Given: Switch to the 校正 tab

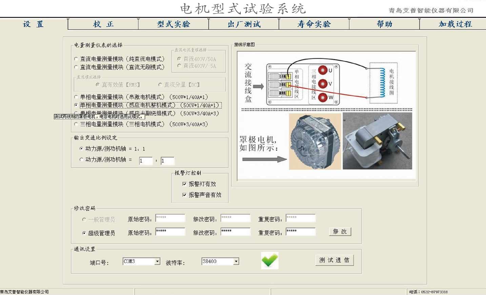Looking at the screenshot, I should tap(103, 24).
